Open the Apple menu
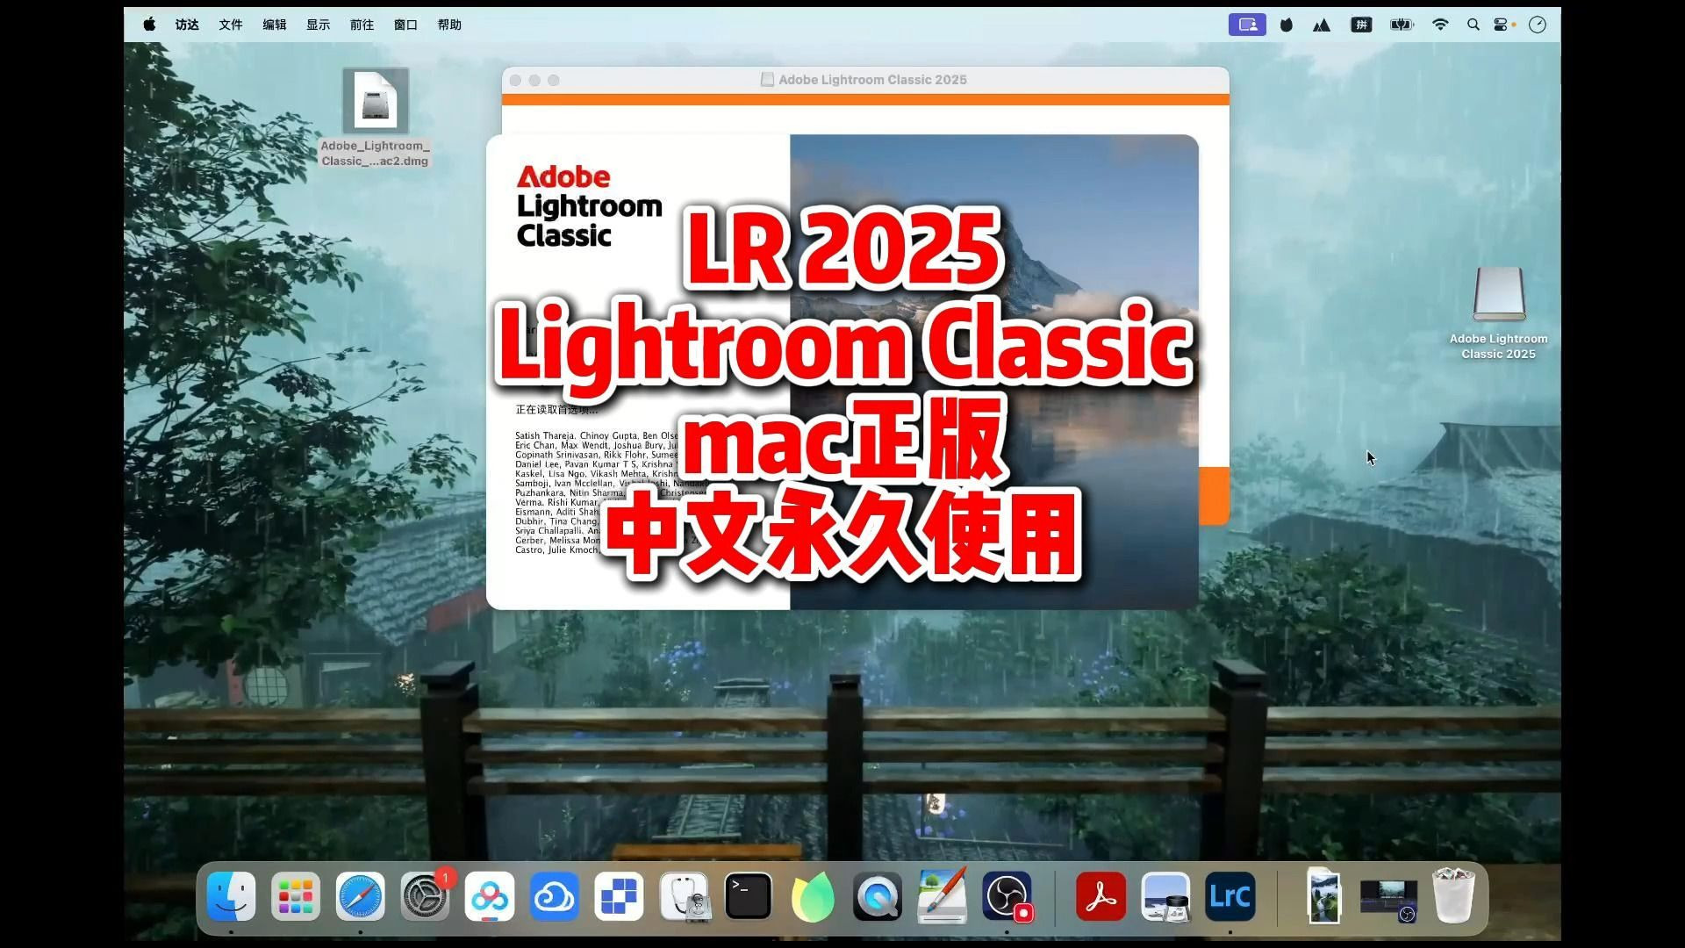The image size is (1685, 948). click(x=149, y=25)
